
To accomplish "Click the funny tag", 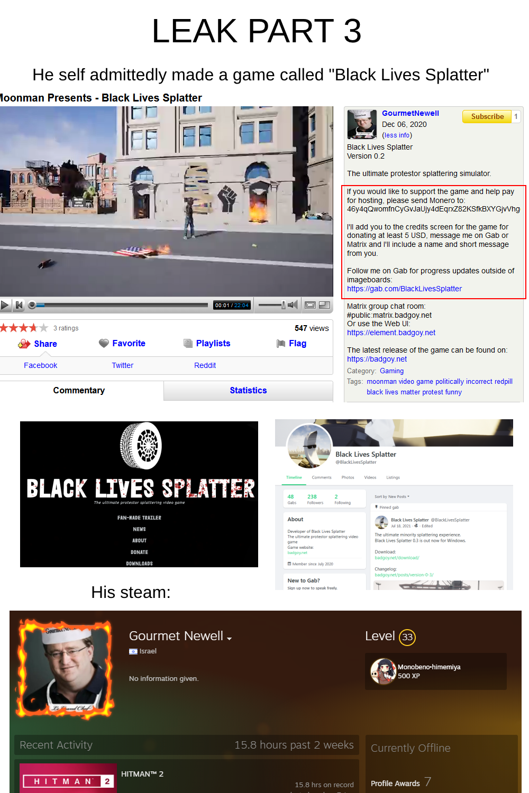I will 453,392.
